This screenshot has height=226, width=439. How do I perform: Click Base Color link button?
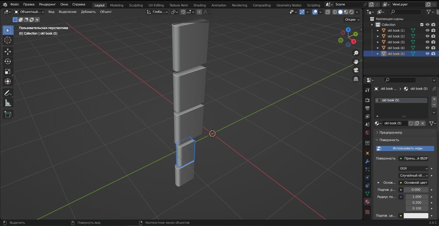(x=413, y=183)
